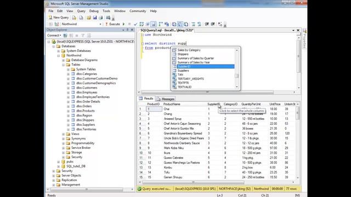This screenshot has width=351, height=197.
Task: Click Object Explorer horizontal scrollbar
Action: (87, 189)
